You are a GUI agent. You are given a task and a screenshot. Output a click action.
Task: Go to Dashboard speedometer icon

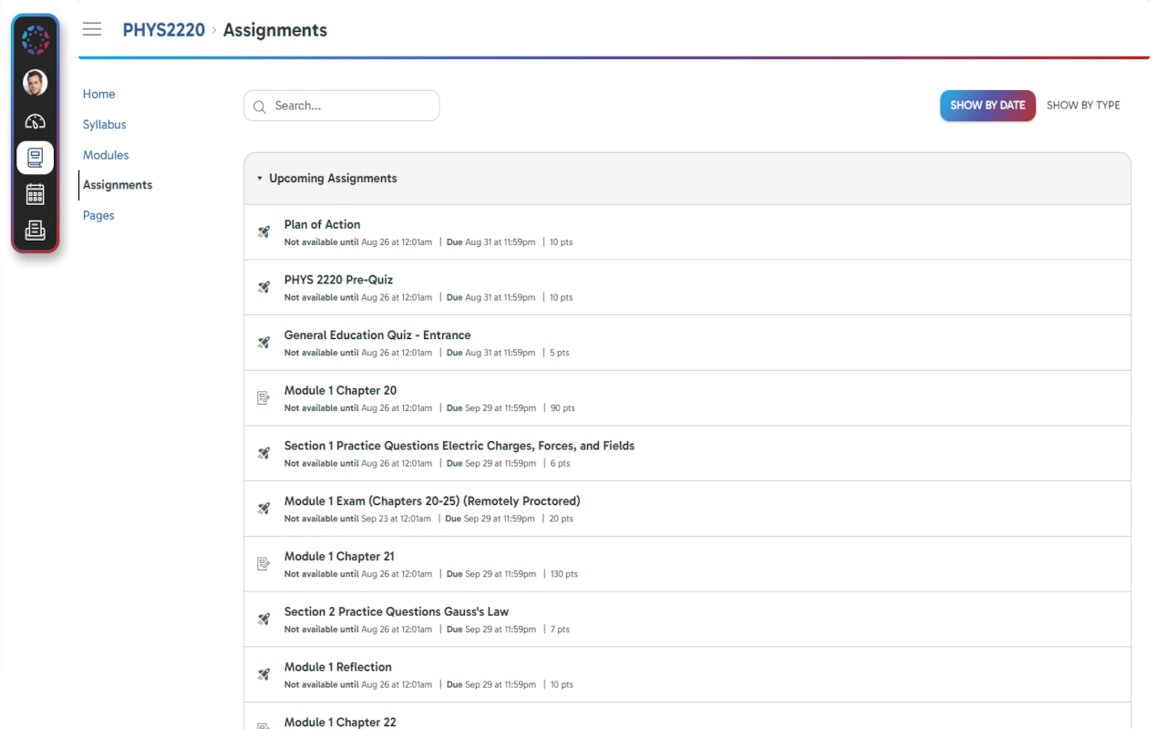click(36, 121)
